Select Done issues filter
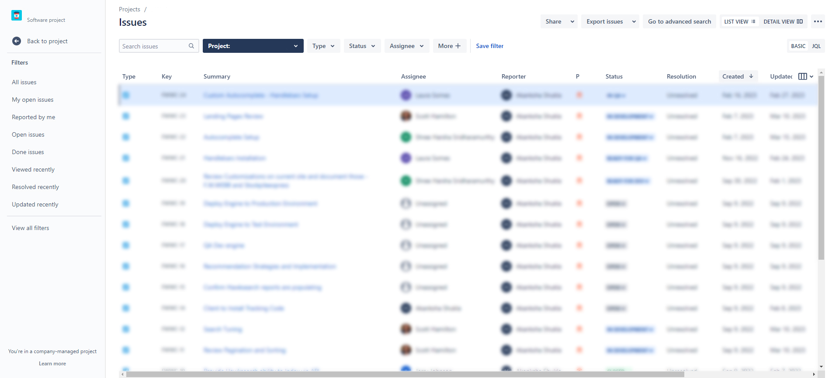 [28, 152]
